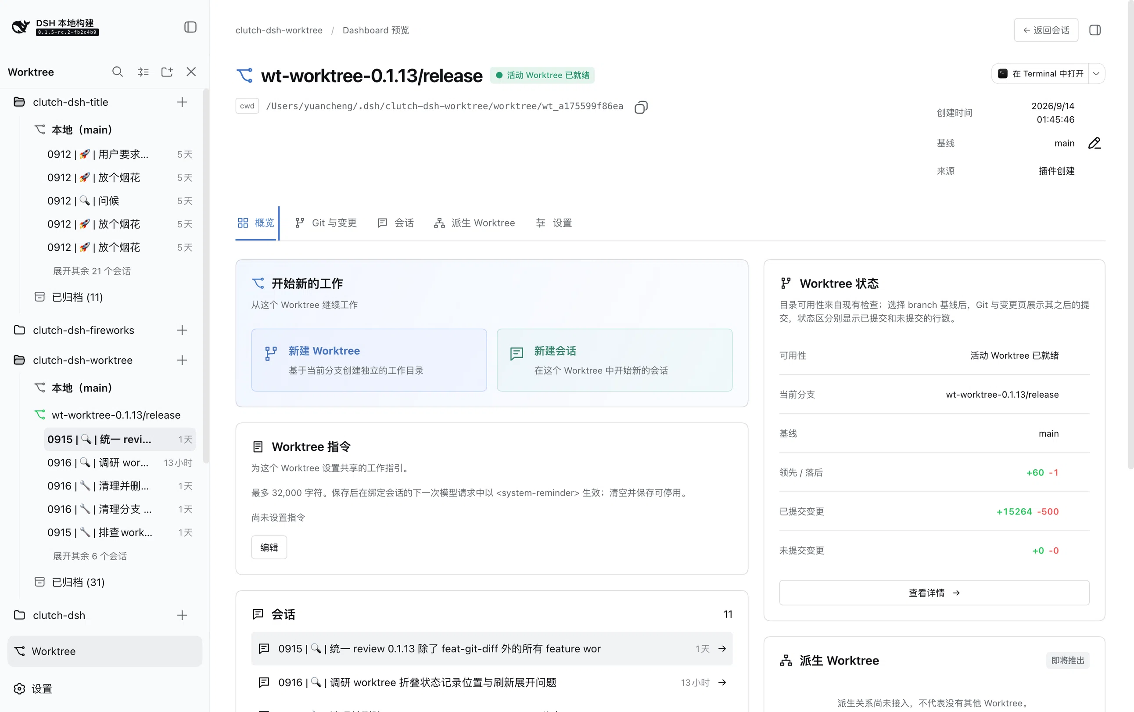1134x712 pixels.
Task: Add session to clutch-dsh-worktree project
Action: [182, 360]
